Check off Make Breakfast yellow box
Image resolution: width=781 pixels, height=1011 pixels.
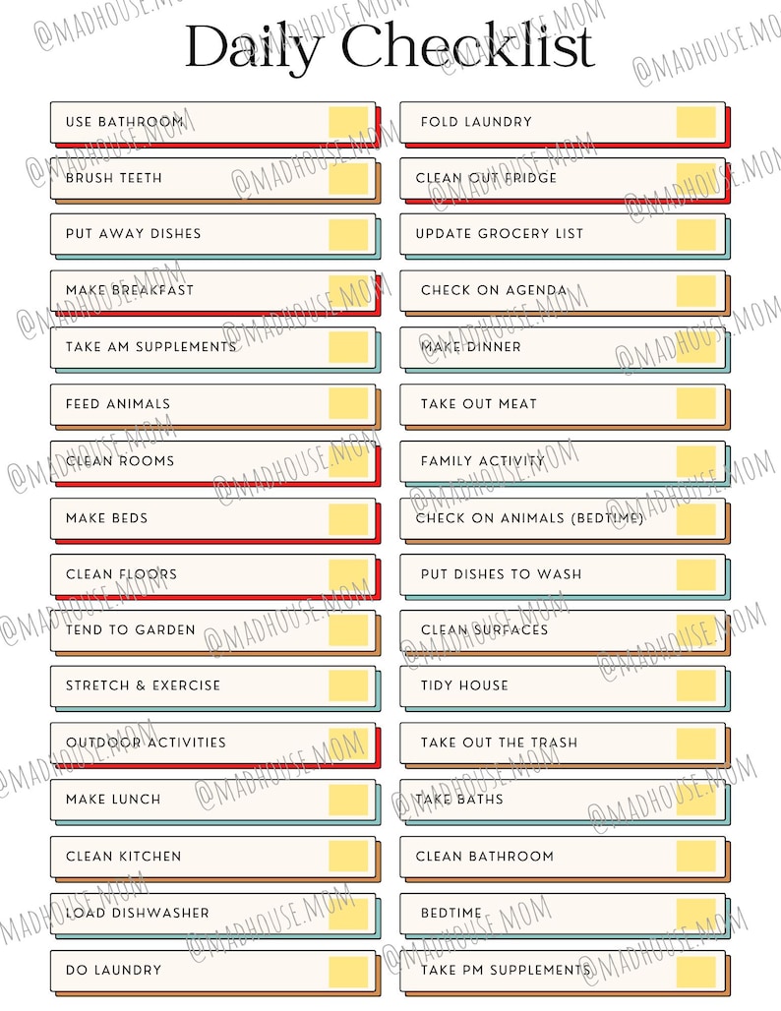pyautogui.click(x=348, y=291)
